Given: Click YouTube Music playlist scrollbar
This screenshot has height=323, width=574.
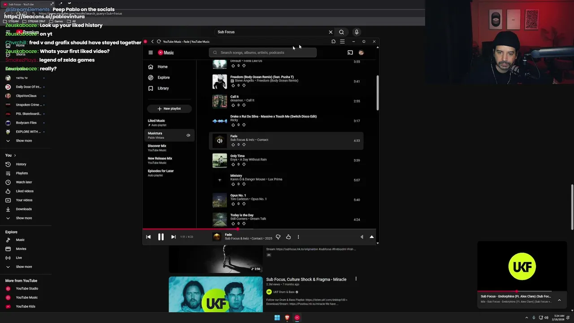Looking at the screenshot, I should pyautogui.click(x=378, y=93).
